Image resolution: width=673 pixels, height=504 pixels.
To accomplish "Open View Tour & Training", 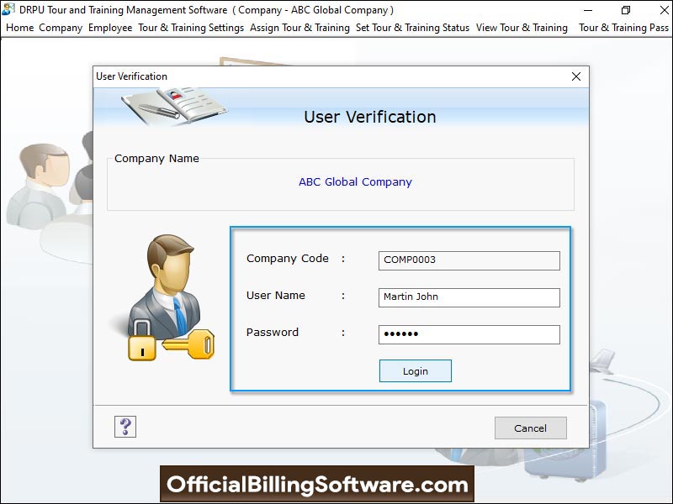I will [x=522, y=28].
